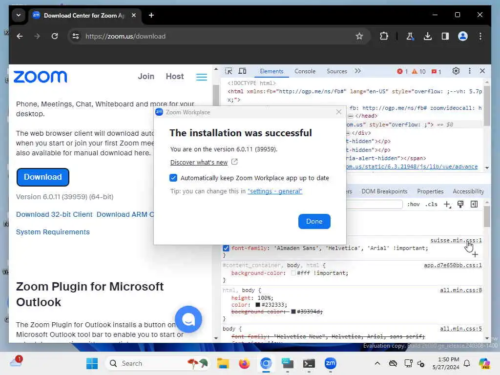Viewport: 500px width, 375px height.
Task: Open the Chrome extensions puzzle icon
Action: point(384,36)
